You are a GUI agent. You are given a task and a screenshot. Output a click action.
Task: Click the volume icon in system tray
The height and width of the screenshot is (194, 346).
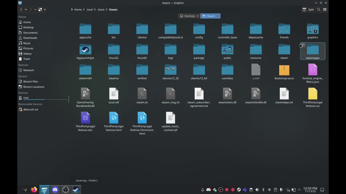[x=257, y=190]
